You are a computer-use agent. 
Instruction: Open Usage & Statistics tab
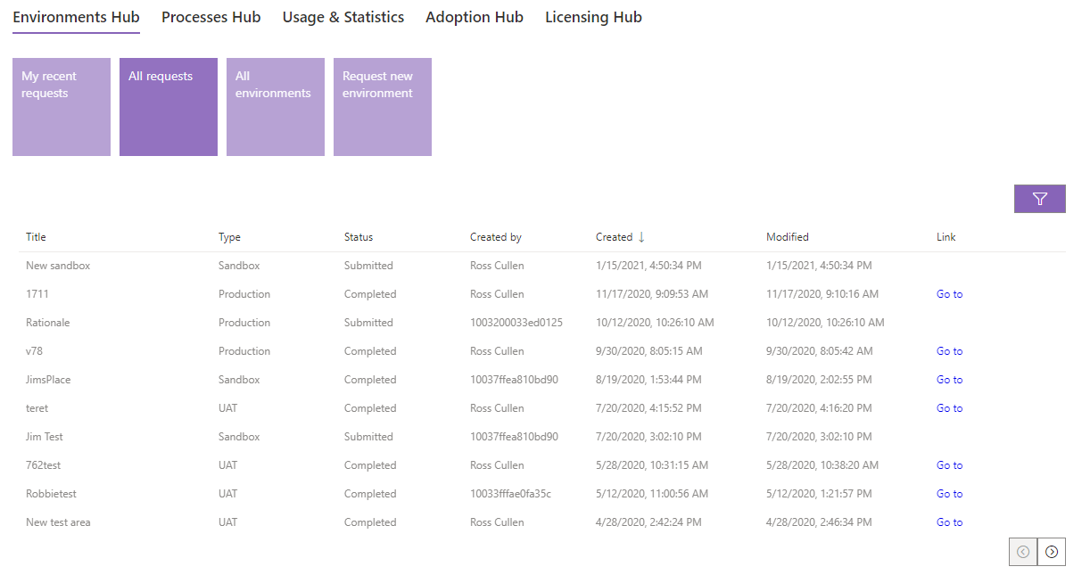343,17
